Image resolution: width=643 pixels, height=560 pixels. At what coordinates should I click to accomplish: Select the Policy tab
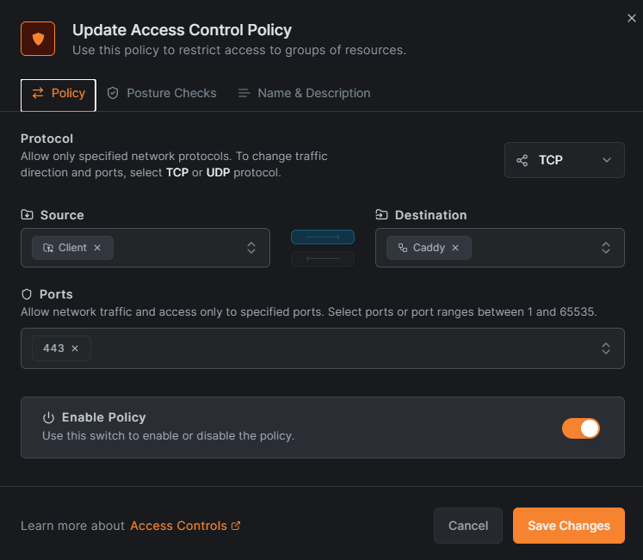point(59,93)
